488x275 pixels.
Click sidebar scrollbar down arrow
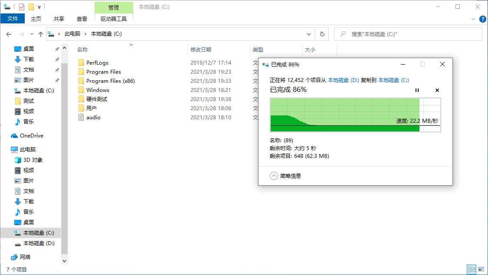pyautogui.click(x=65, y=261)
